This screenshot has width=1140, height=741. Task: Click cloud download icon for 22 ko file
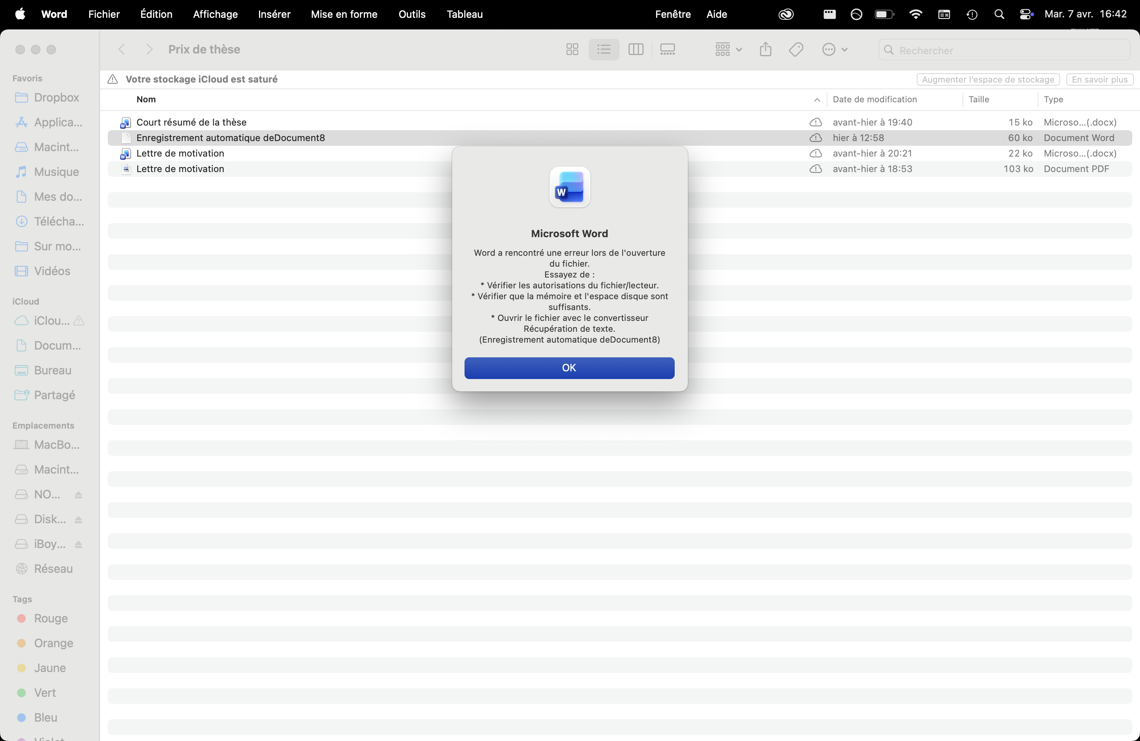pyautogui.click(x=815, y=153)
